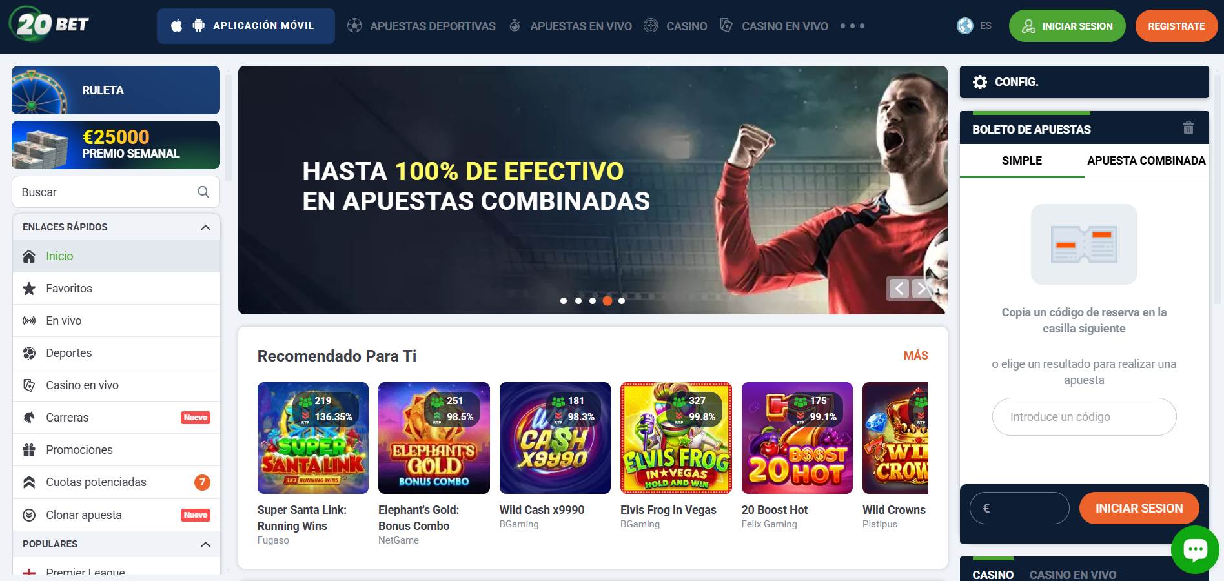The width and height of the screenshot is (1224, 581).
Task: Collapse the Enlaces Rápidos section
Action: pyautogui.click(x=205, y=227)
